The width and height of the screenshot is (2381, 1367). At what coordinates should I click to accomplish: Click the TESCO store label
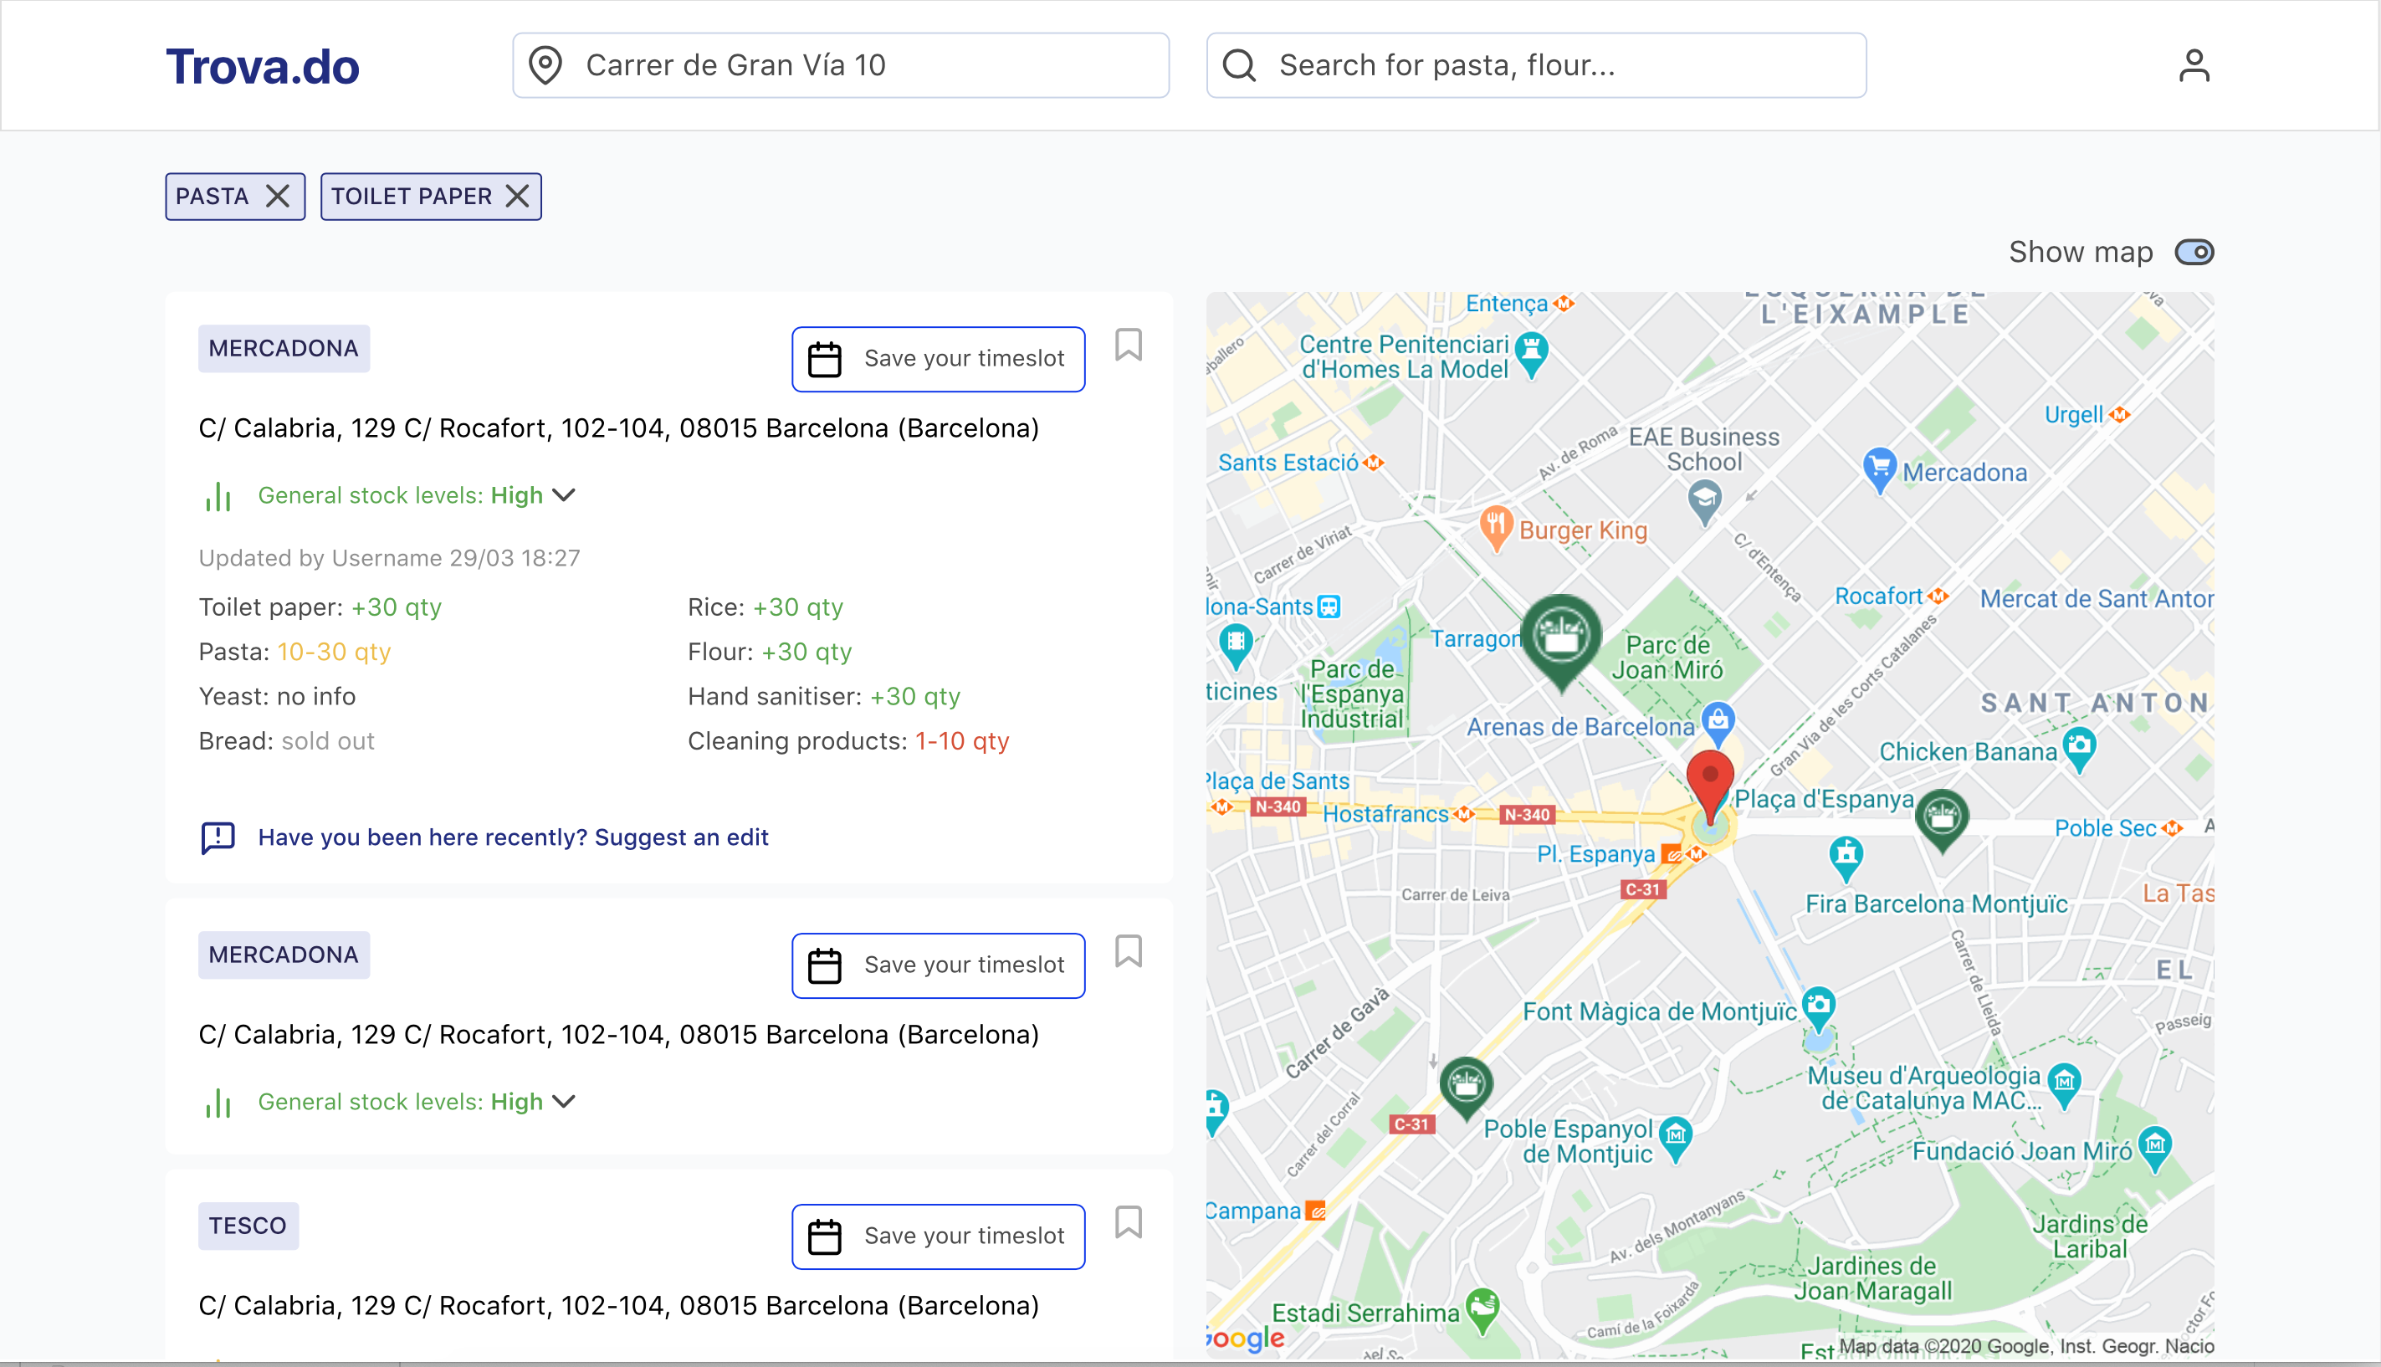(248, 1226)
